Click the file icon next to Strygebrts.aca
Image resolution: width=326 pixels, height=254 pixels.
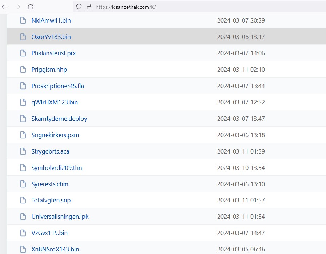click(23, 151)
